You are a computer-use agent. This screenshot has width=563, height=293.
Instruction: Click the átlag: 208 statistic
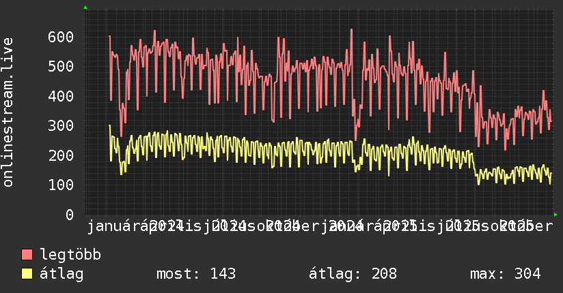(x=353, y=274)
